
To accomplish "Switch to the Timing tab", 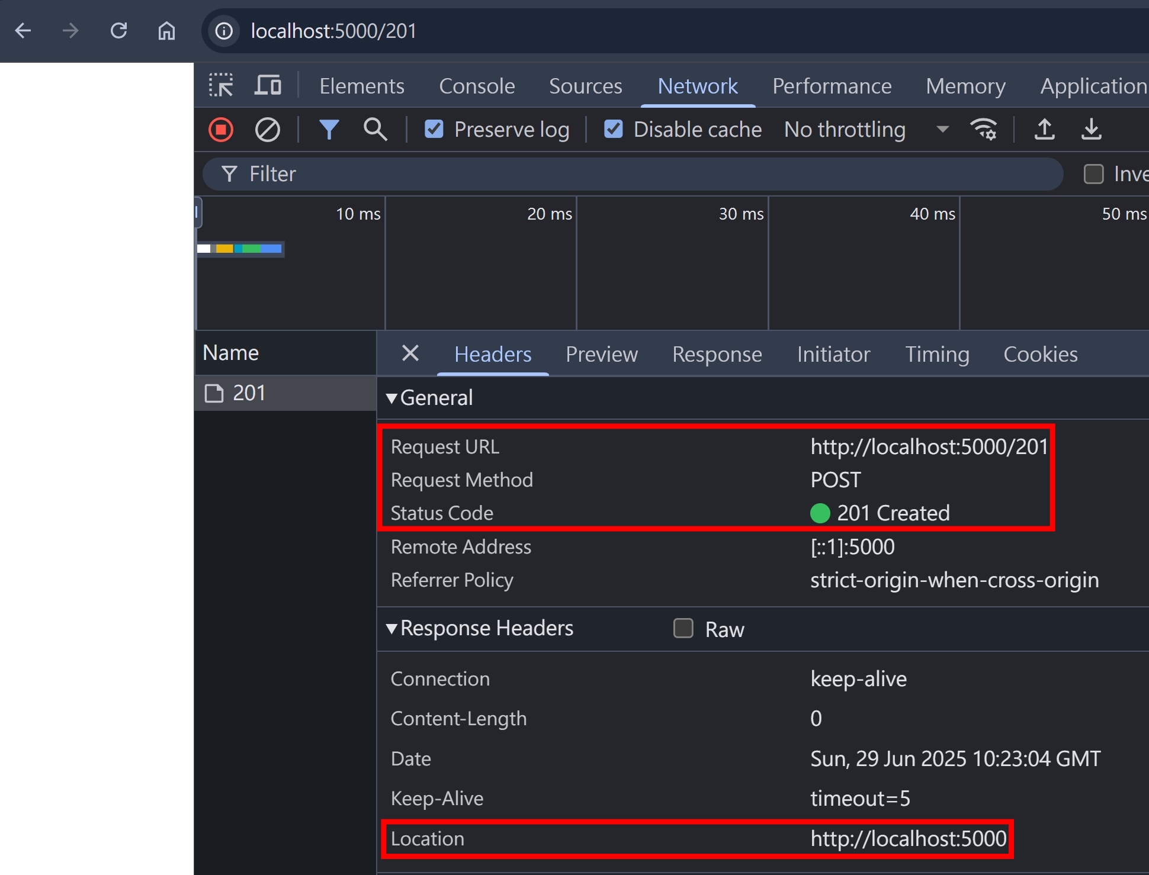I will pos(937,354).
